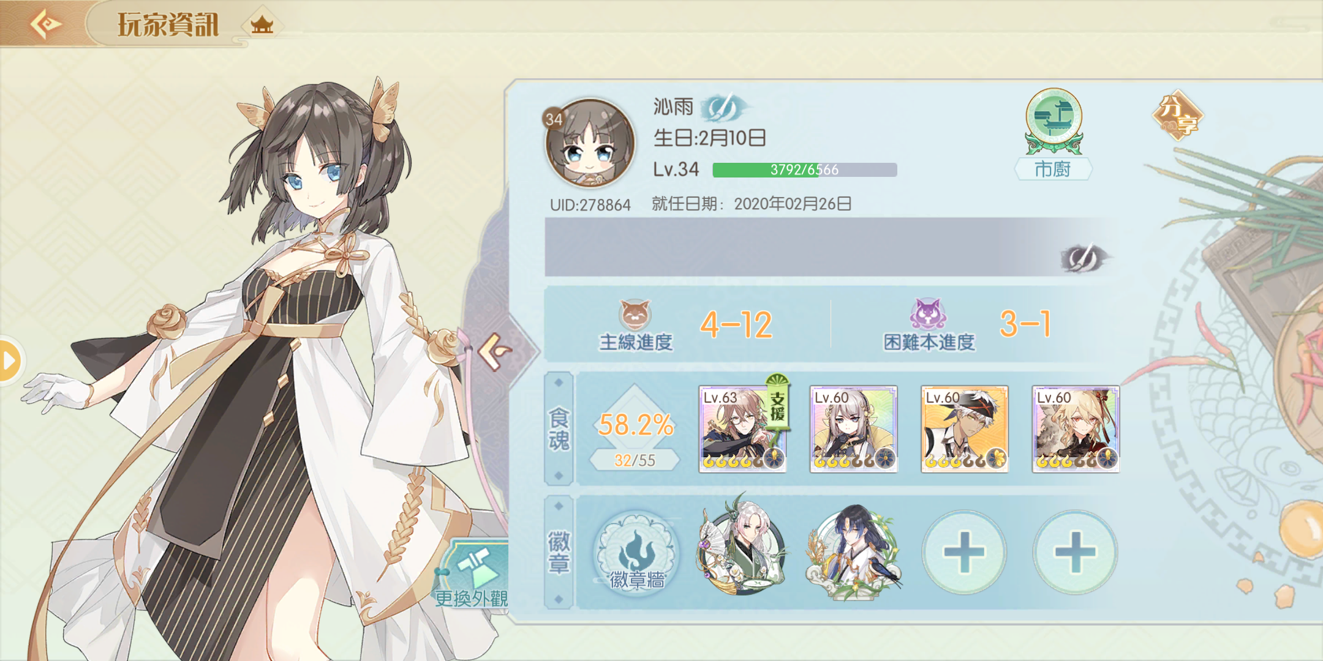Tap the crown icon beside 玩家資訊
This screenshot has height=661, width=1323.
tap(262, 25)
